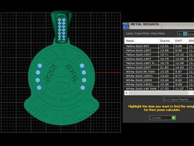Screen dimensions: 194x146
Task: Click the 13.40 grams value
Action: tap(164, 80)
